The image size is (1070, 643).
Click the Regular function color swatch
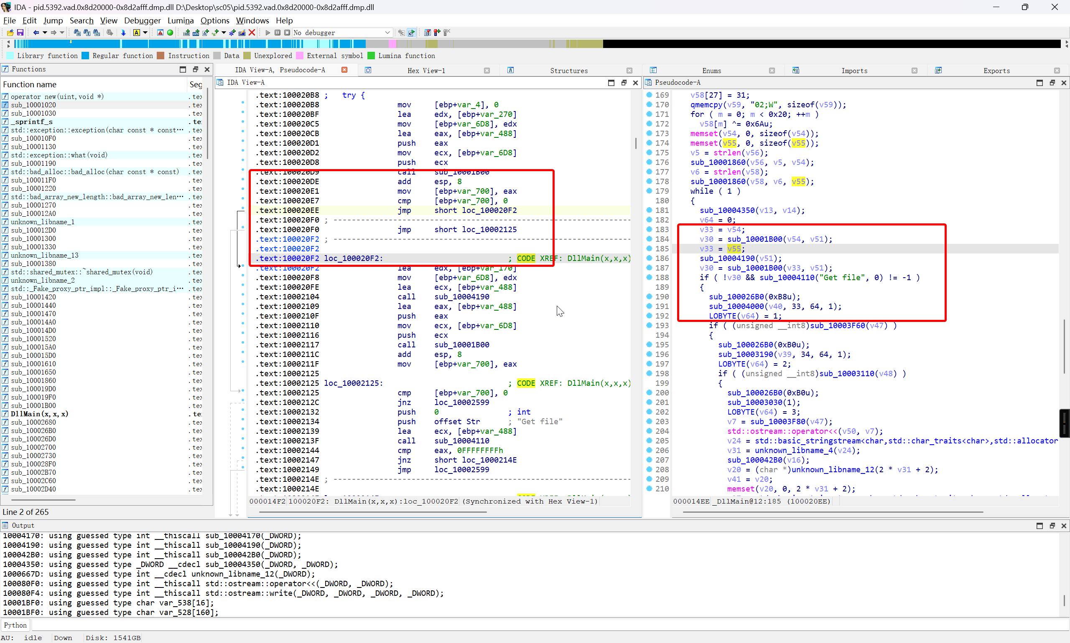(85, 56)
